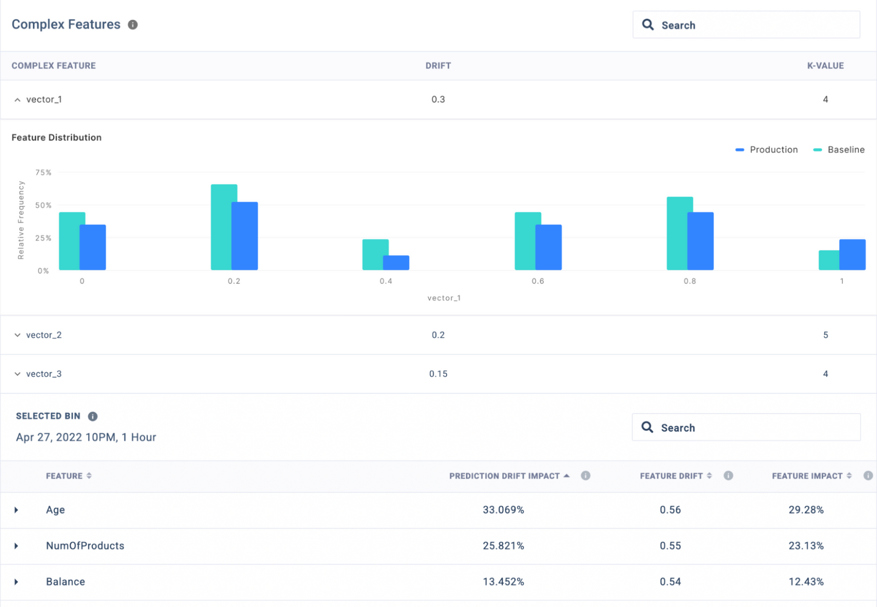Sort by Feature Drift column header

point(671,476)
